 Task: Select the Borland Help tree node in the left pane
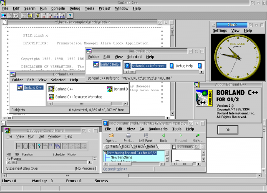click(107, 64)
